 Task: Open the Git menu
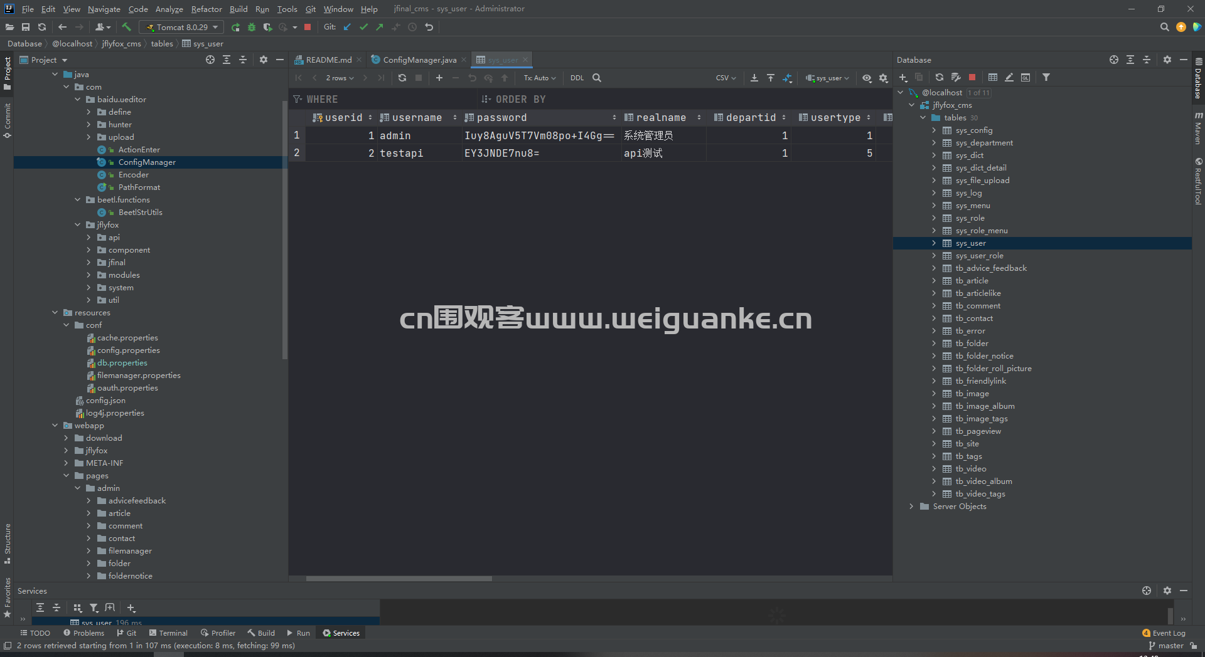tap(311, 9)
